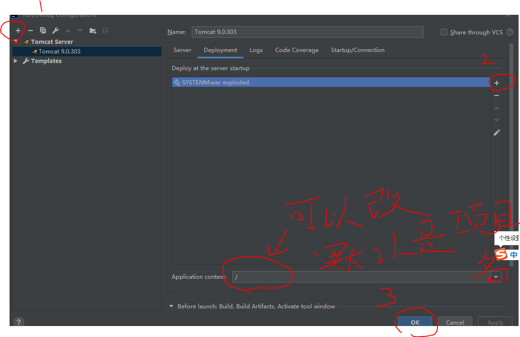
Task: Open the help icon next to Share through VCS
Action: [x=510, y=32]
